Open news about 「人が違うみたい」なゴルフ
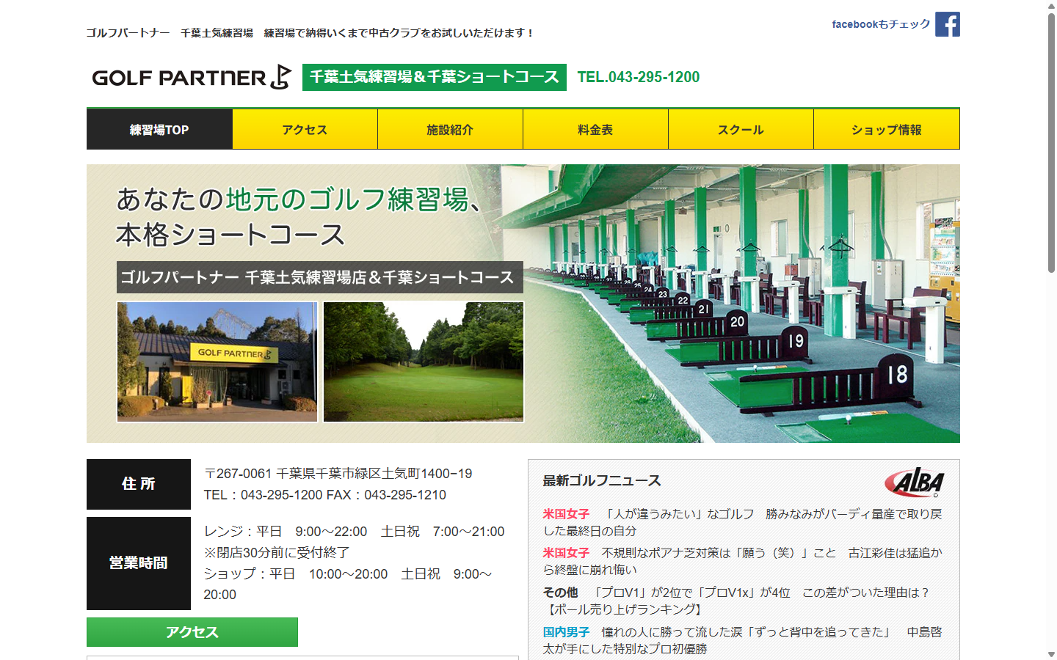Image resolution: width=1057 pixels, height=660 pixels. click(x=742, y=522)
